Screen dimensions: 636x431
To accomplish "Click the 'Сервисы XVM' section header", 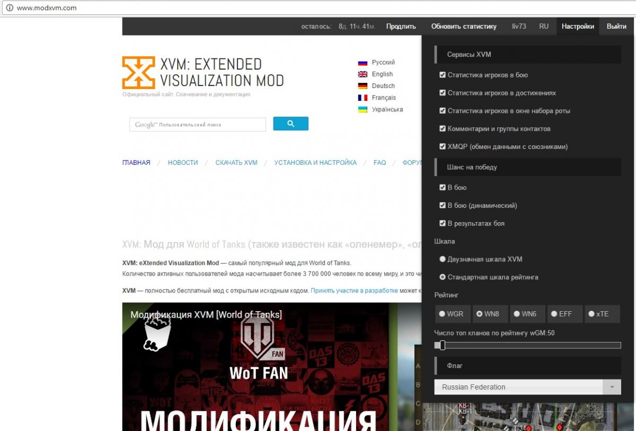I will (x=527, y=55).
